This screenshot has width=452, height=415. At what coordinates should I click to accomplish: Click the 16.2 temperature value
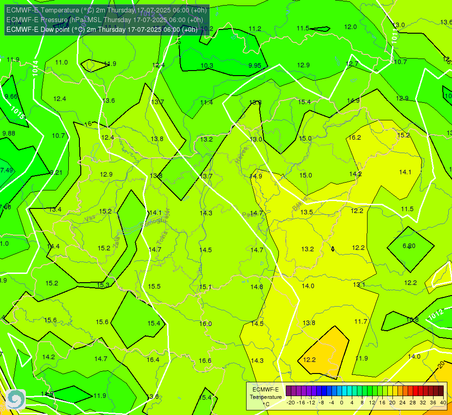355,137
